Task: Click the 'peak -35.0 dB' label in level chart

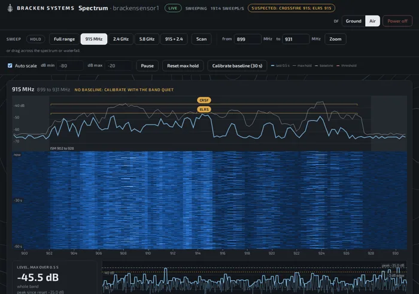Action: click(x=393, y=265)
